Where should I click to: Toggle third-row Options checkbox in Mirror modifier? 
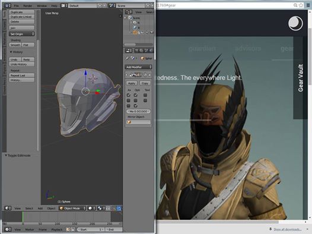pos(135,106)
